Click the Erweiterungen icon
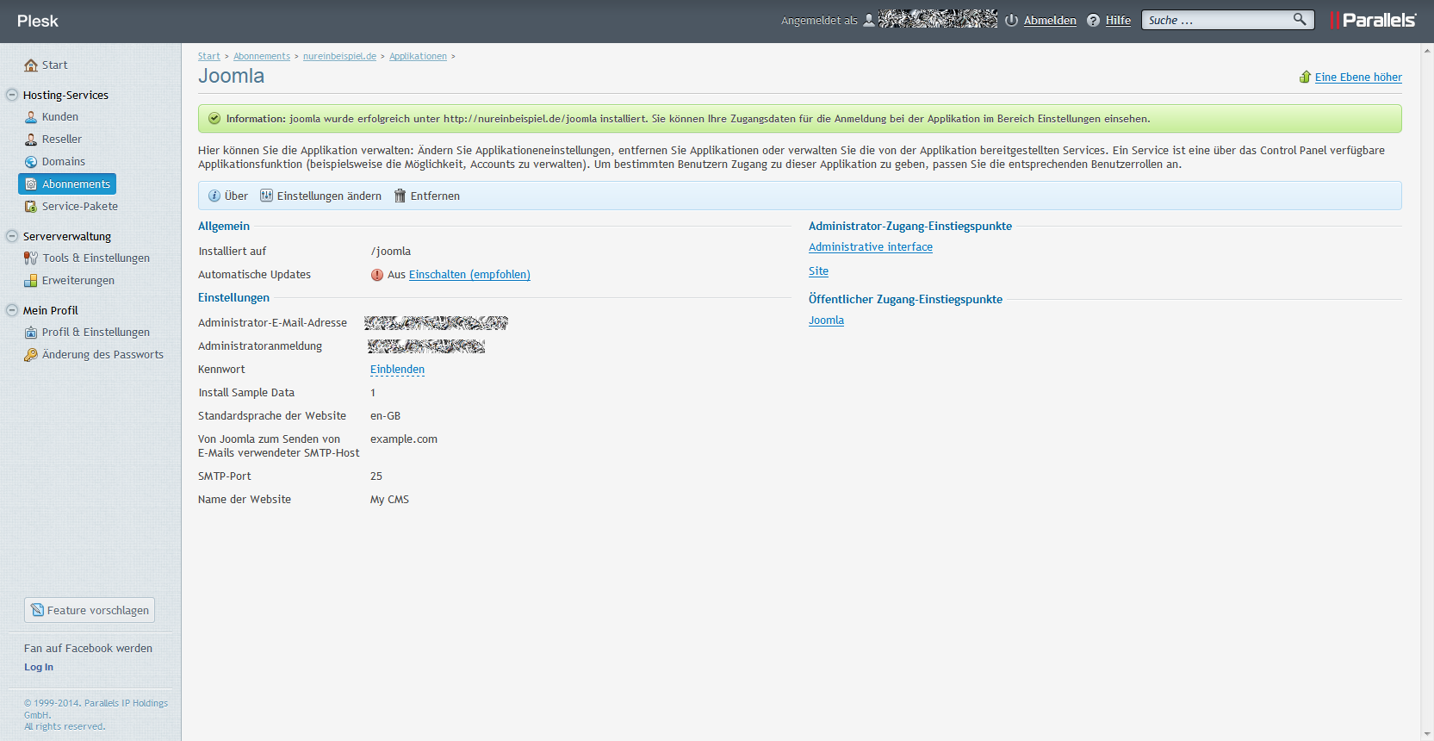The height and width of the screenshot is (741, 1434). click(x=31, y=281)
